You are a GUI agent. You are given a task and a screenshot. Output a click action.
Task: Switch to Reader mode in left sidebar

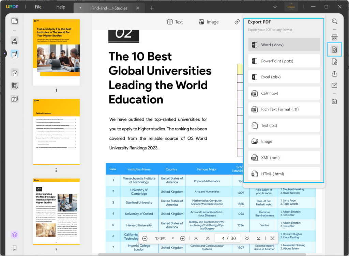[15, 21]
